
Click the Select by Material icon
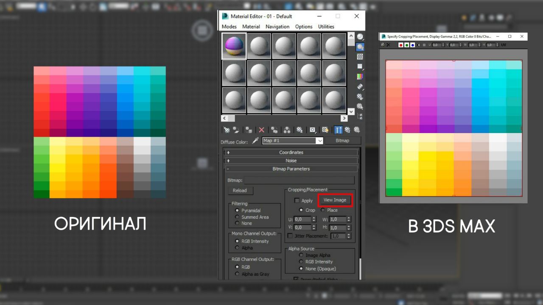pyautogui.click(x=360, y=107)
